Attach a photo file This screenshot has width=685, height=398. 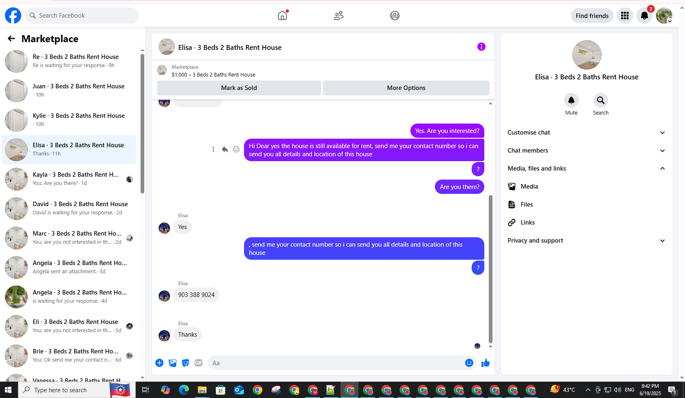point(173,363)
